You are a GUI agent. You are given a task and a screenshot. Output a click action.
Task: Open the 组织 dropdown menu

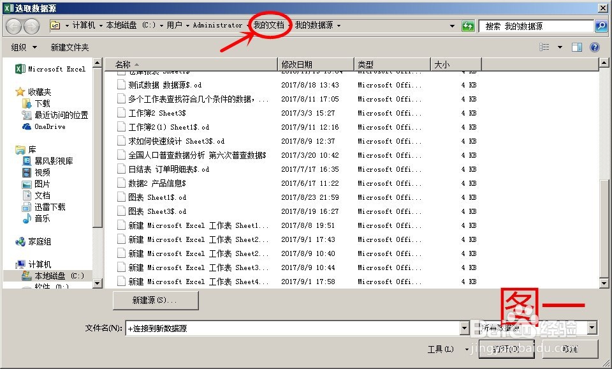pyautogui.click(x=22, y=47)
